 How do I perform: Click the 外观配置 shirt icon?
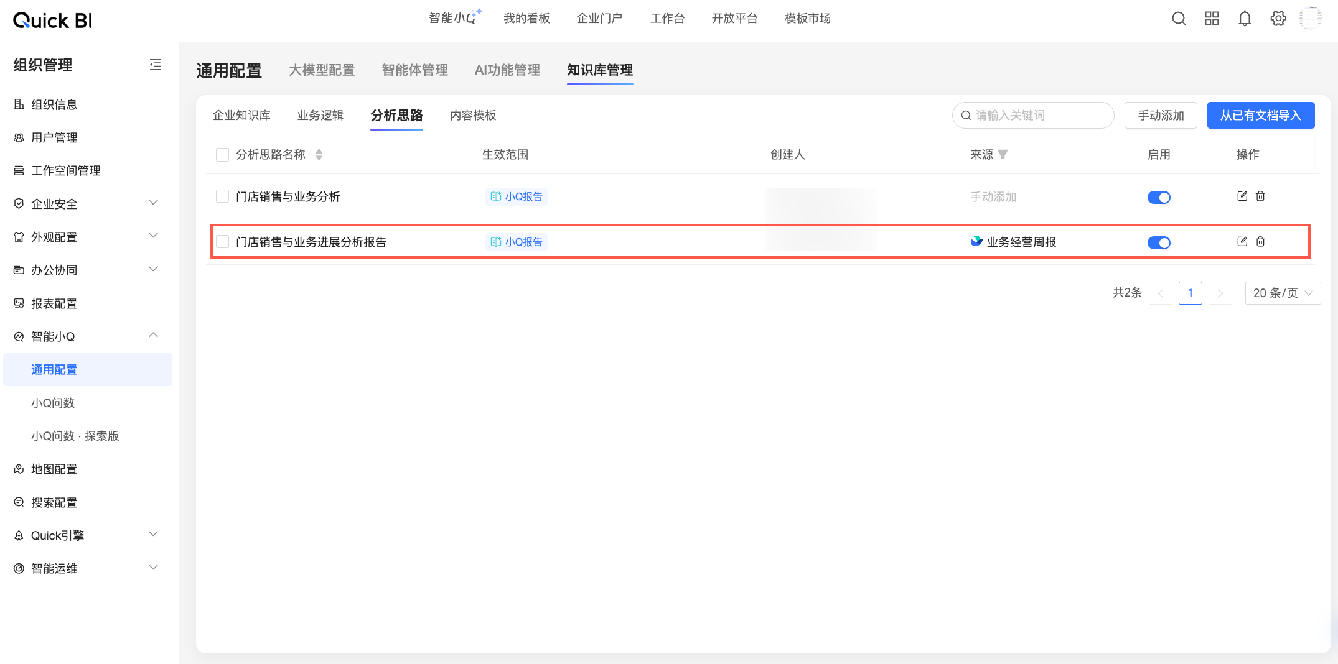click(x=19, y=237)
